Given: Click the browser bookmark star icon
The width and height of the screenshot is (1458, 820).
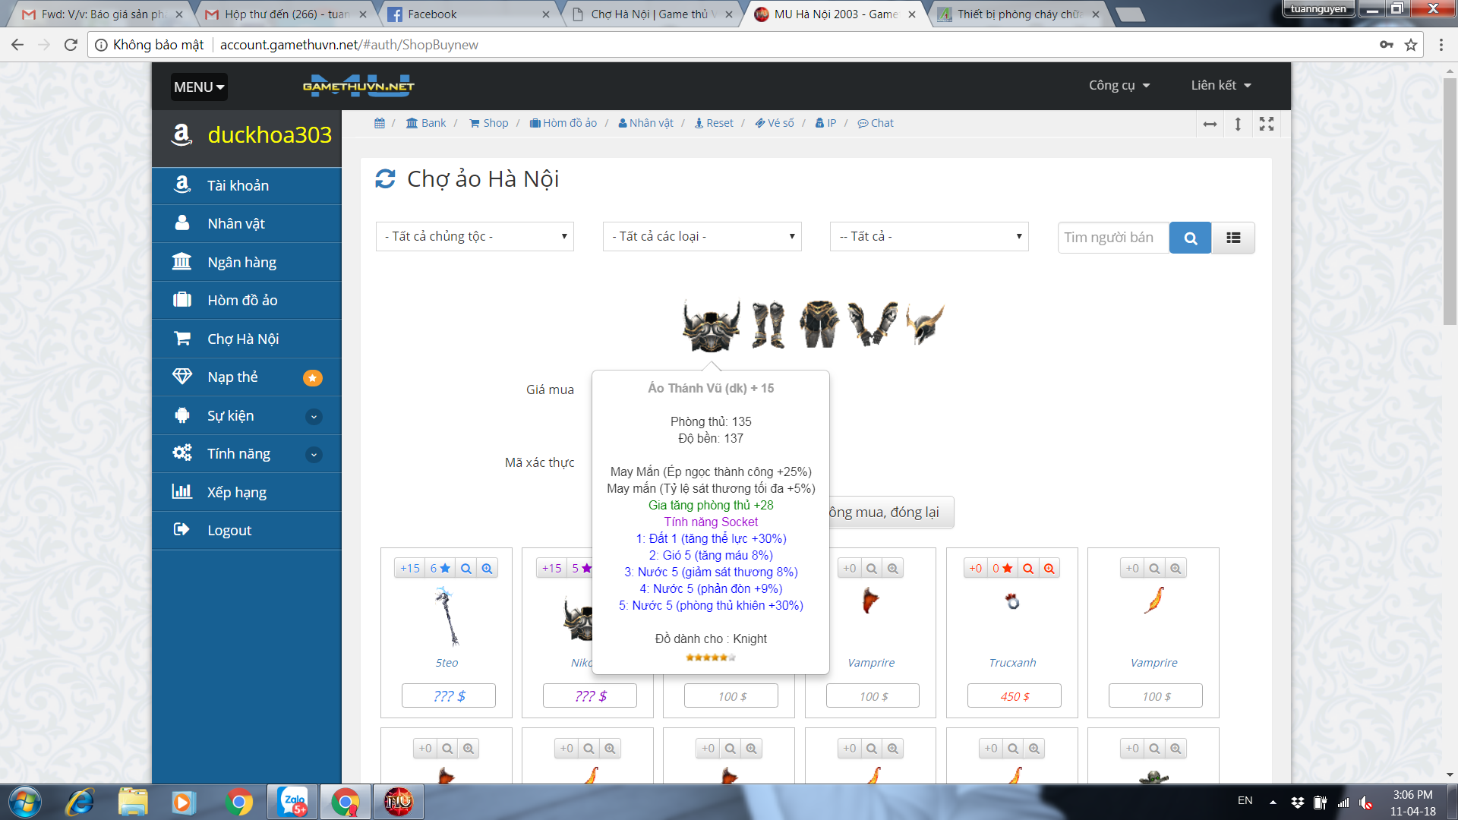Looking at the screenshot, I should tap(1411, 45).
